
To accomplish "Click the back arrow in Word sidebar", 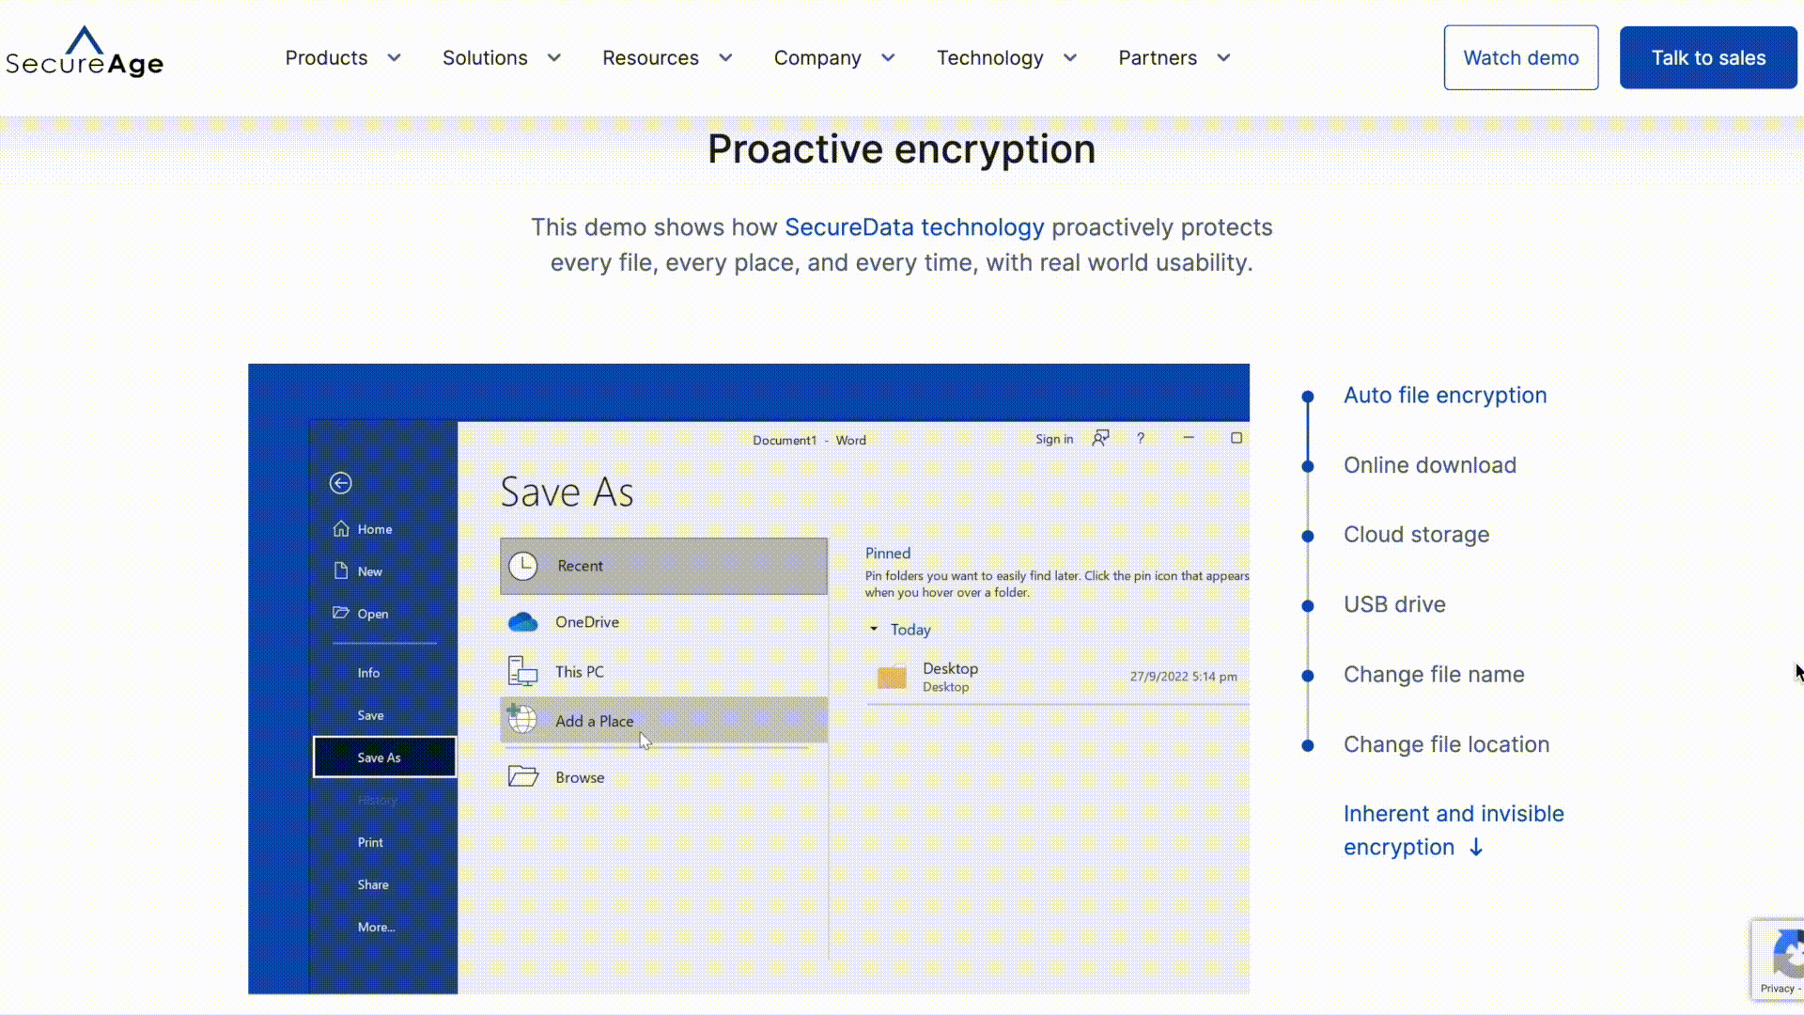I will click(340, 483).
